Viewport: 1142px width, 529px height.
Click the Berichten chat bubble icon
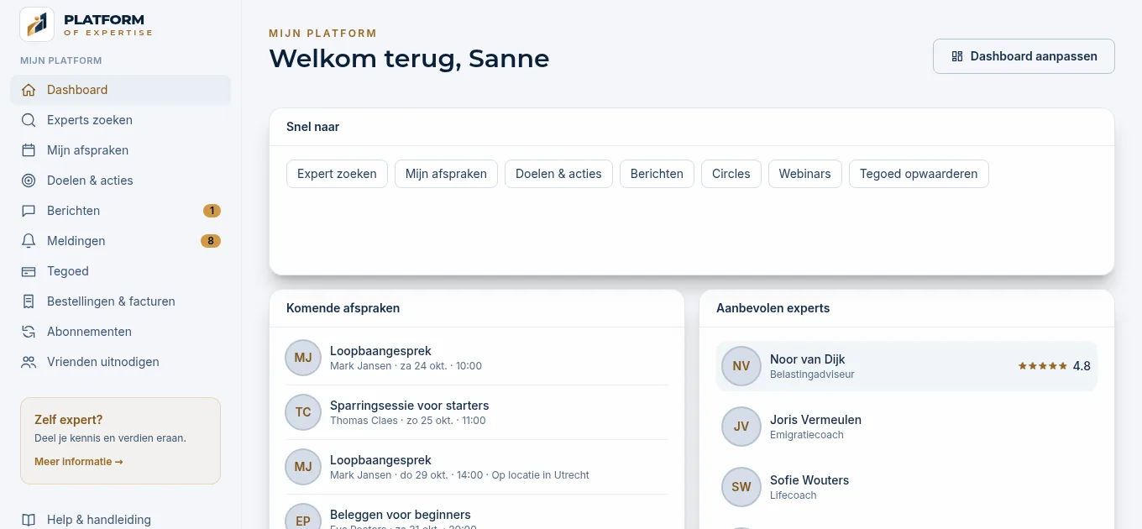click(29, 211)
